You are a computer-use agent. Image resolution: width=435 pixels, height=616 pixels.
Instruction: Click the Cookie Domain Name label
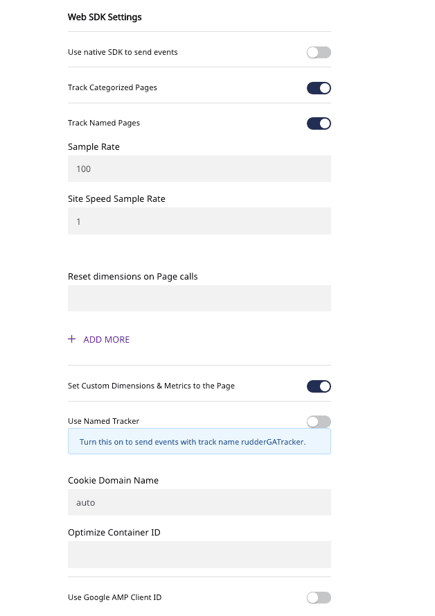(113, 480)
